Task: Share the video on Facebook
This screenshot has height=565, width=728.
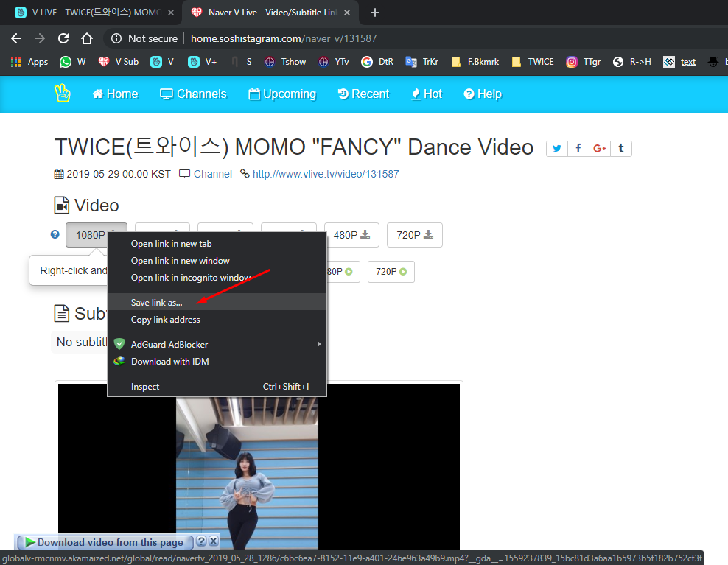Action: (578, 149)
